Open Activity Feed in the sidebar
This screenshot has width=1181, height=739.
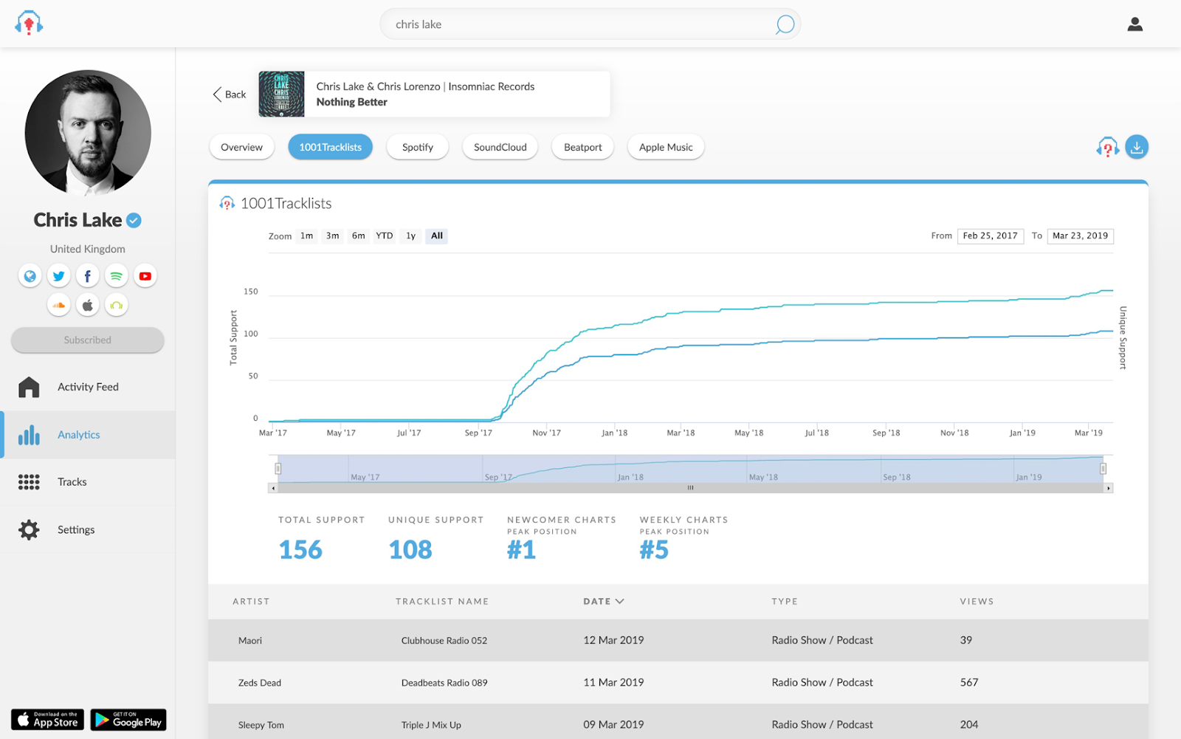click(x=88, y=387)
